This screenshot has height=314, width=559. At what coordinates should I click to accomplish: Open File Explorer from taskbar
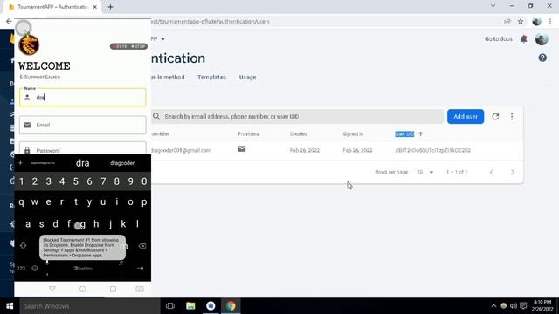[x=190, y=306]
